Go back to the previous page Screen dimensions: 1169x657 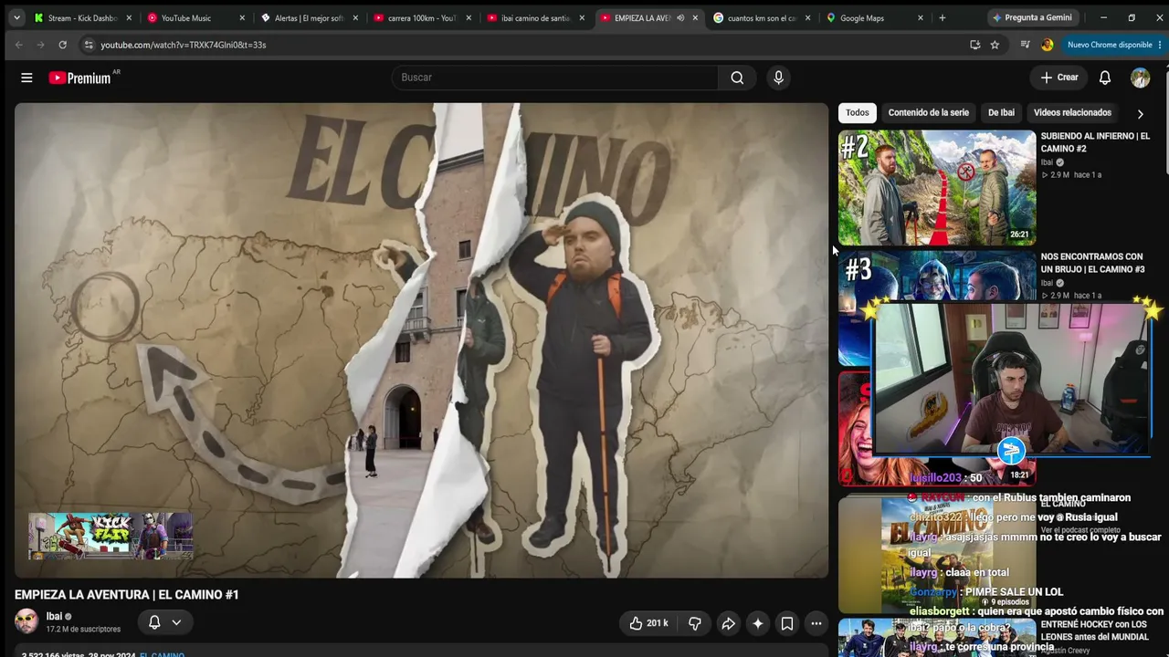point(19,45)
